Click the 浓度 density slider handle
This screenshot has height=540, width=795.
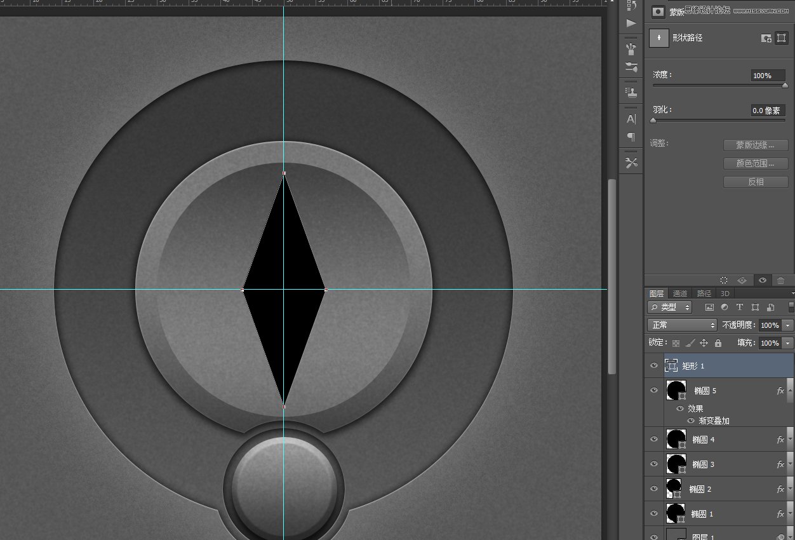[x=785, y=85]
